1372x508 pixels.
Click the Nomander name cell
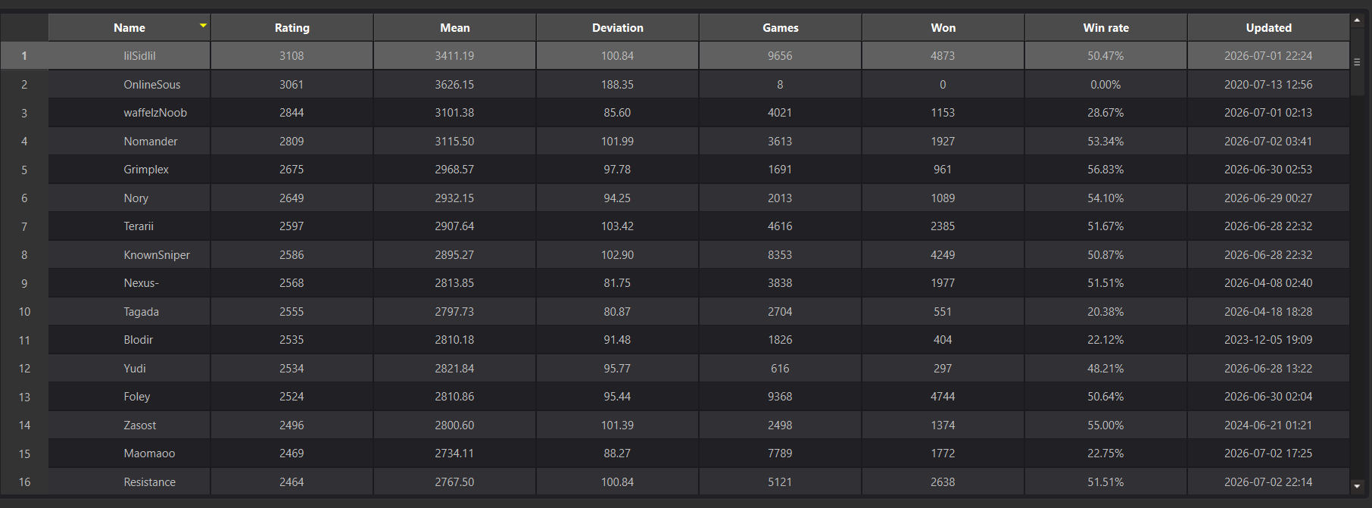129,141
